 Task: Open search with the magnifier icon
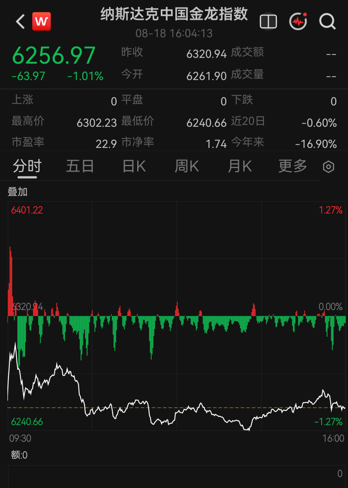pos(327,22)
